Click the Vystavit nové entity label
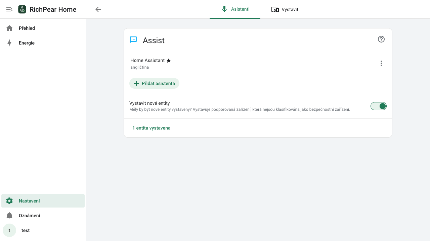Image resolution: width=430 pixels, height=241 pixels. [149, 103]
